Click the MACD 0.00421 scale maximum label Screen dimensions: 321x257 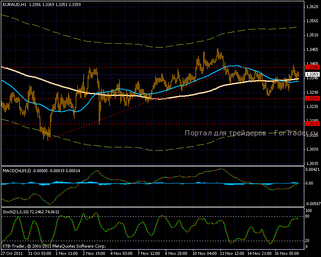point(313,170)
